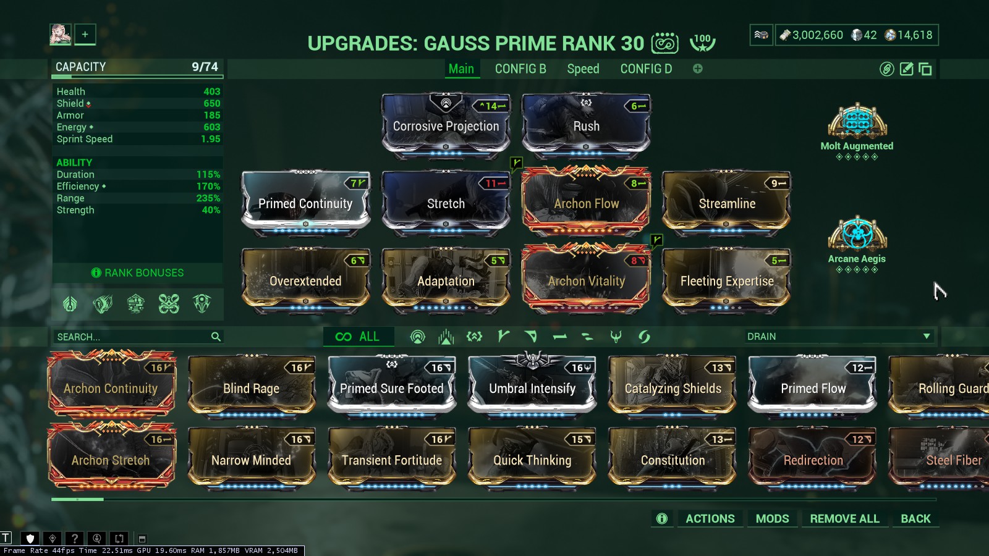Switch to the Speed config tab
The height and width of the screenshot is (556, 989).
click(583, 69)
